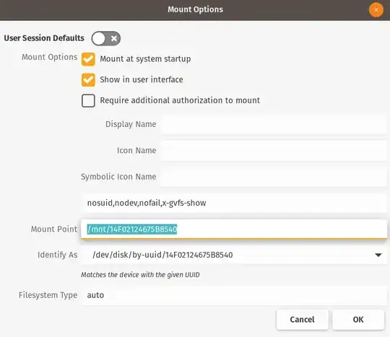Enable Require additional authorization to mount
The image size is (390, 337).
[x=88, y=100]
